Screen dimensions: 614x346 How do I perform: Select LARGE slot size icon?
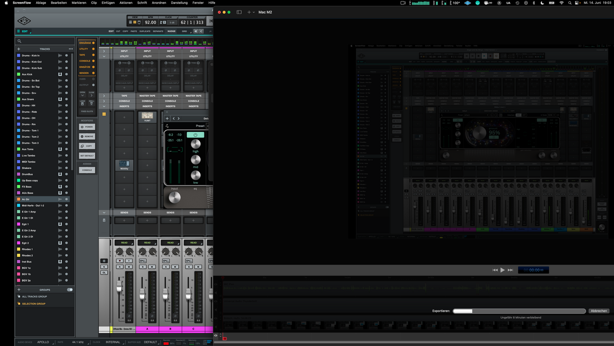pyautogui.click(x=83, y=103)
